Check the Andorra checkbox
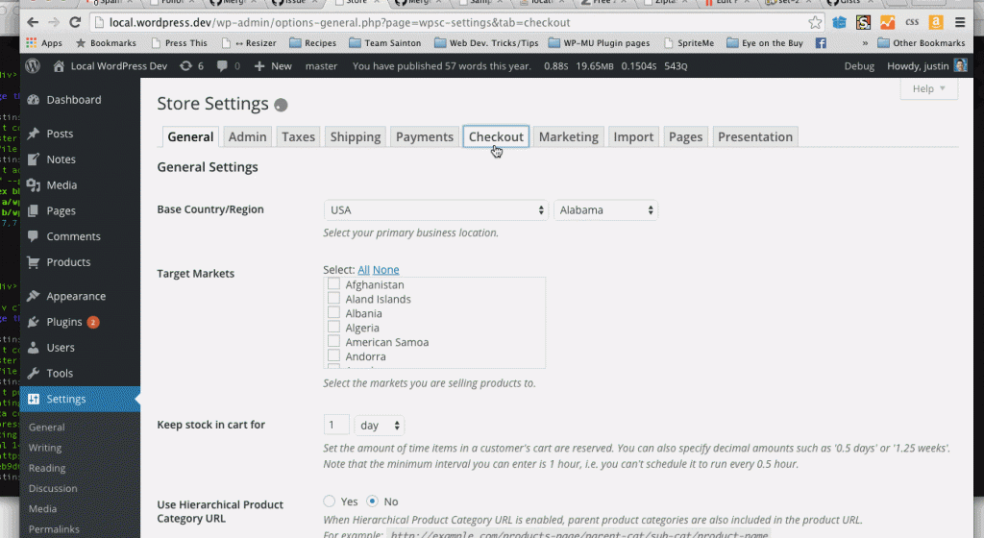The height and width of the screenshot is (538, 984). point(333,356)
